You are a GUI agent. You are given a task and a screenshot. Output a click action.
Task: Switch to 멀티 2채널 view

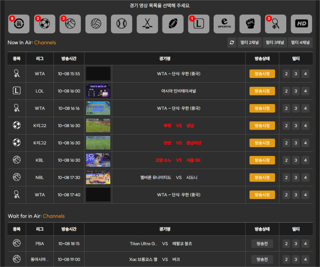pyautogui.click(x=249, y=42)
